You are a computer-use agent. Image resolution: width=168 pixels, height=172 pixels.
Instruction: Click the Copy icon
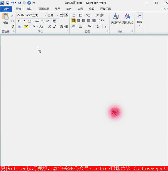(x=12, y=21)
